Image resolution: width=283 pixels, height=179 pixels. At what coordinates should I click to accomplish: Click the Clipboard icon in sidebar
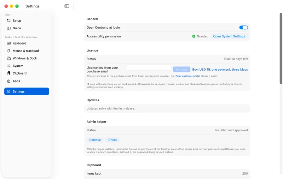point(8,73)
